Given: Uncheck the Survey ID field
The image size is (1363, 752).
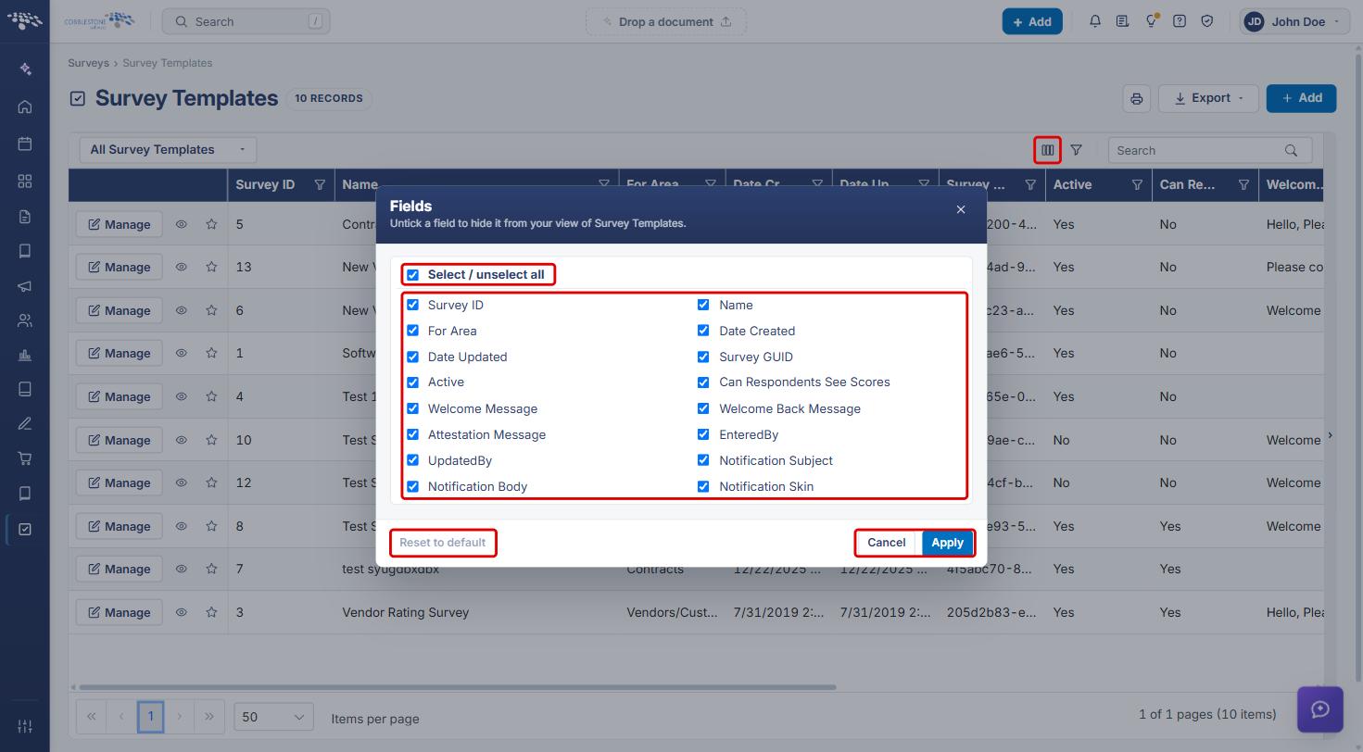Looking at the screenshot, I should coord(413,305).
